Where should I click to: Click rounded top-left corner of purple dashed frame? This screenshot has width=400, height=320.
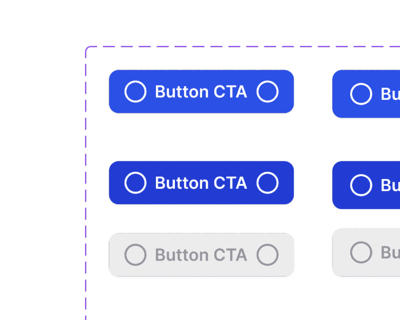click(x=87, y=48)
